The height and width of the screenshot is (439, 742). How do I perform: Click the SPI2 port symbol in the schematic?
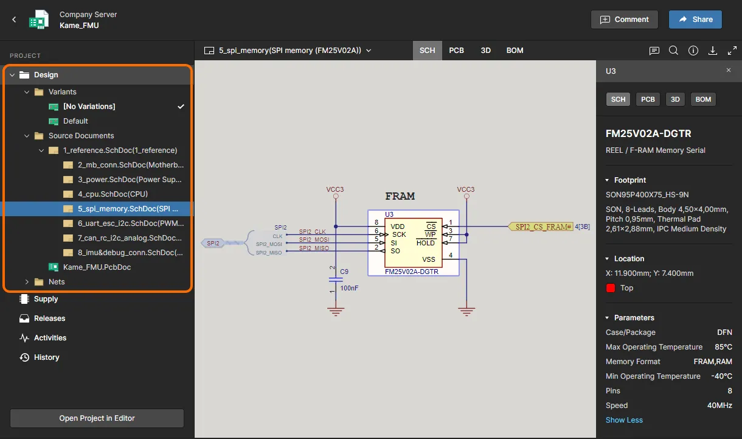[213, 243]
